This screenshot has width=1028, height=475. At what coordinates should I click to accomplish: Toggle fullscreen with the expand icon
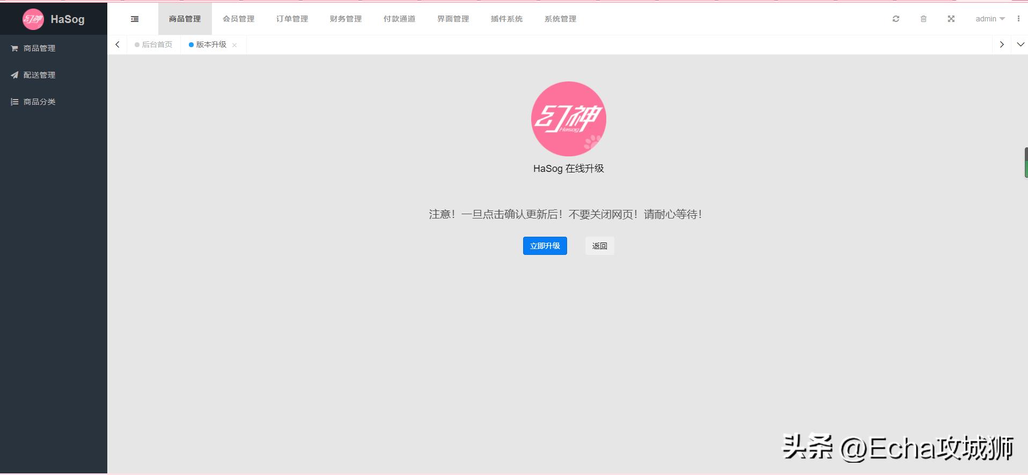pyautogui.click(x=951, y=19)
